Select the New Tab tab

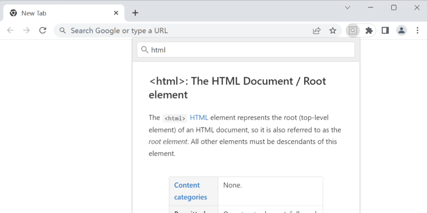point(50,13)
